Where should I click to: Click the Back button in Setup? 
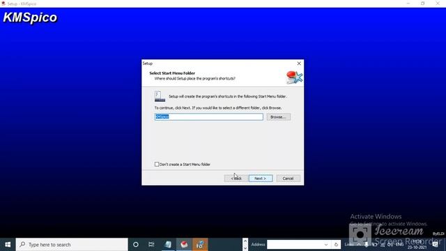[x=236, y=178]
